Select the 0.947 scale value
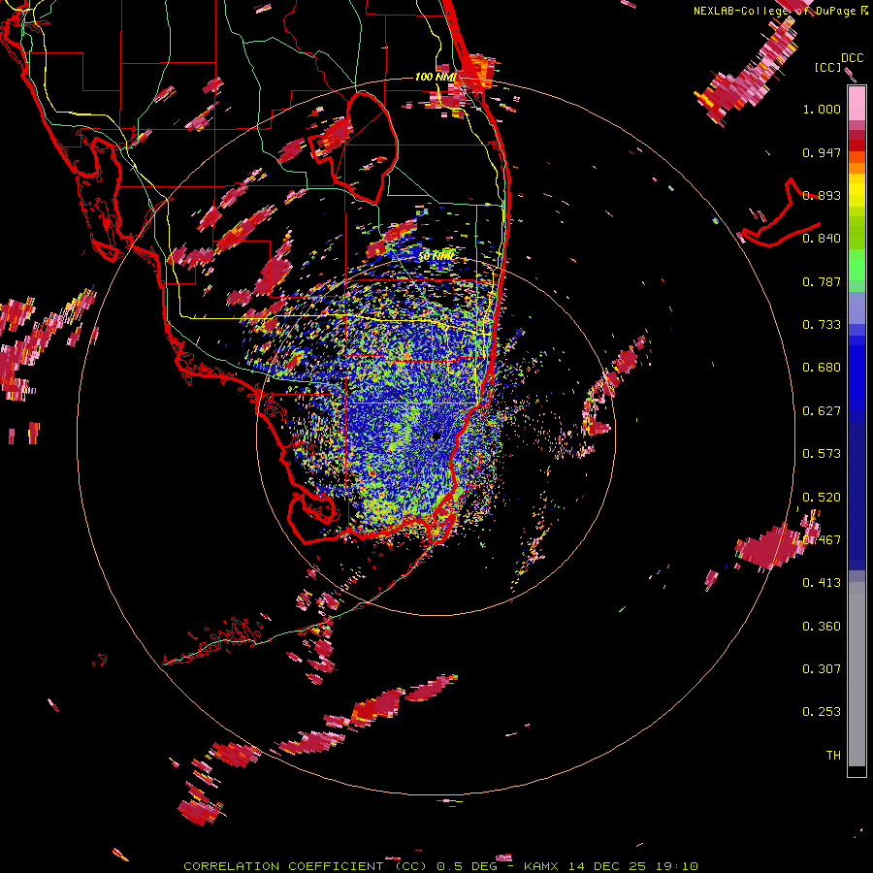 [822, 152]
